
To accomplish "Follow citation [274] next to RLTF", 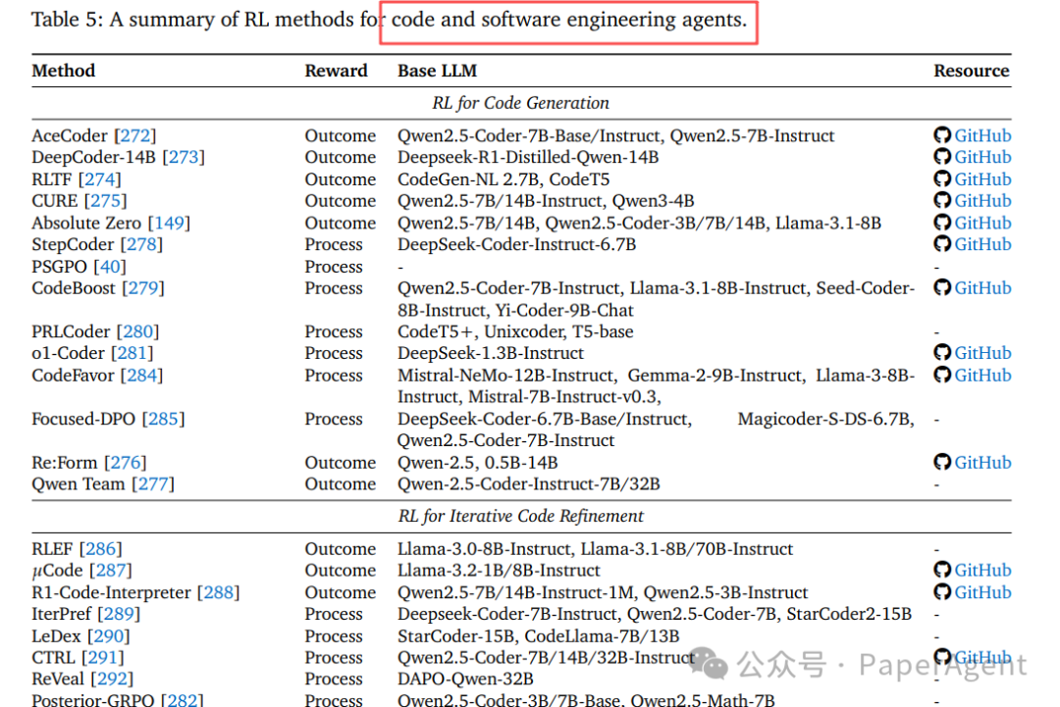I will (x=99, y=179).
